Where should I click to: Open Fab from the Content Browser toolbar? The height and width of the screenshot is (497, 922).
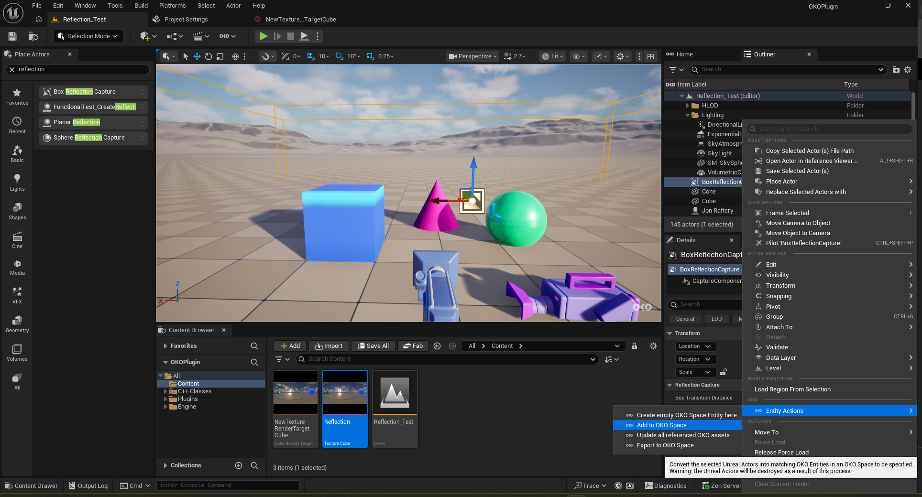(x=413, y=346)
